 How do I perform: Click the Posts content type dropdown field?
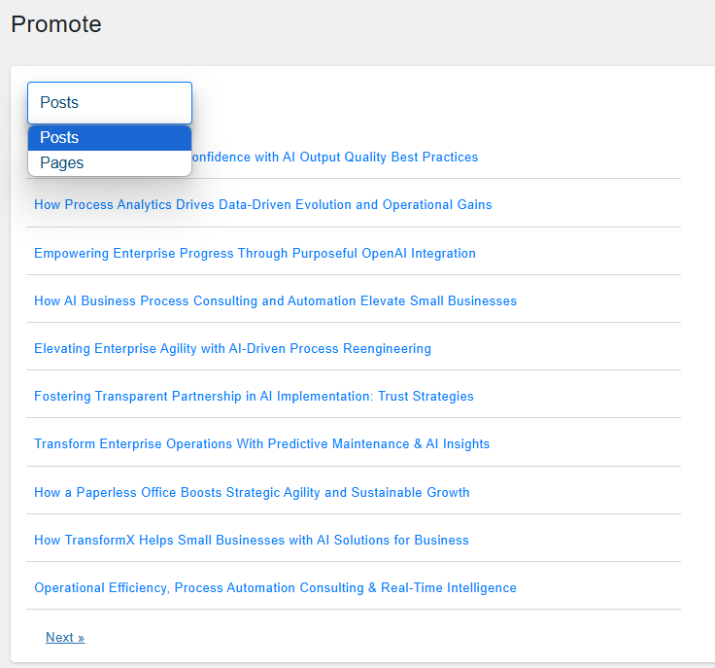click(110, 103)
